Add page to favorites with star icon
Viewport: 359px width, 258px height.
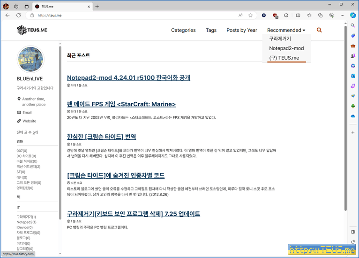tap(251, 15)
